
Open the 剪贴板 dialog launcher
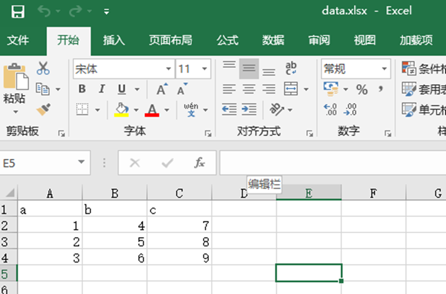[62, 133]
